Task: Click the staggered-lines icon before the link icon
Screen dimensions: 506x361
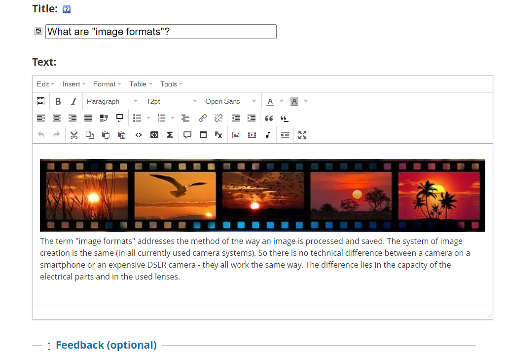Action: [x=185, y=119]
